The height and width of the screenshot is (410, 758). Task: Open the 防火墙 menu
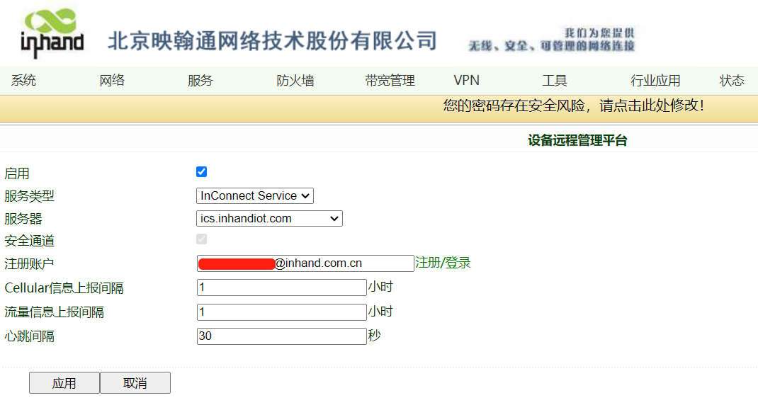[295, 81]
